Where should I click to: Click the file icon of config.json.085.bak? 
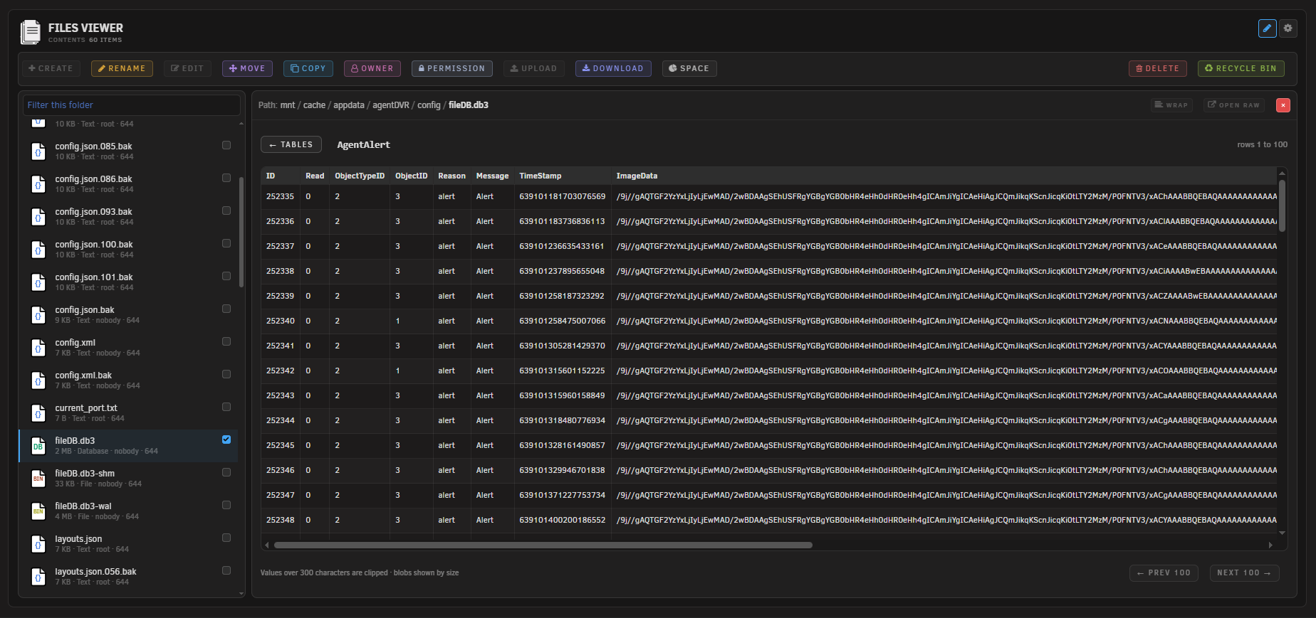[38, 151]
